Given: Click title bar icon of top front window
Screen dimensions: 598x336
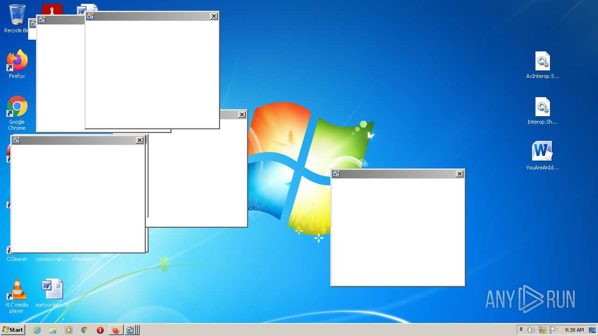Looking at the screenshot, I should (90, 16).
